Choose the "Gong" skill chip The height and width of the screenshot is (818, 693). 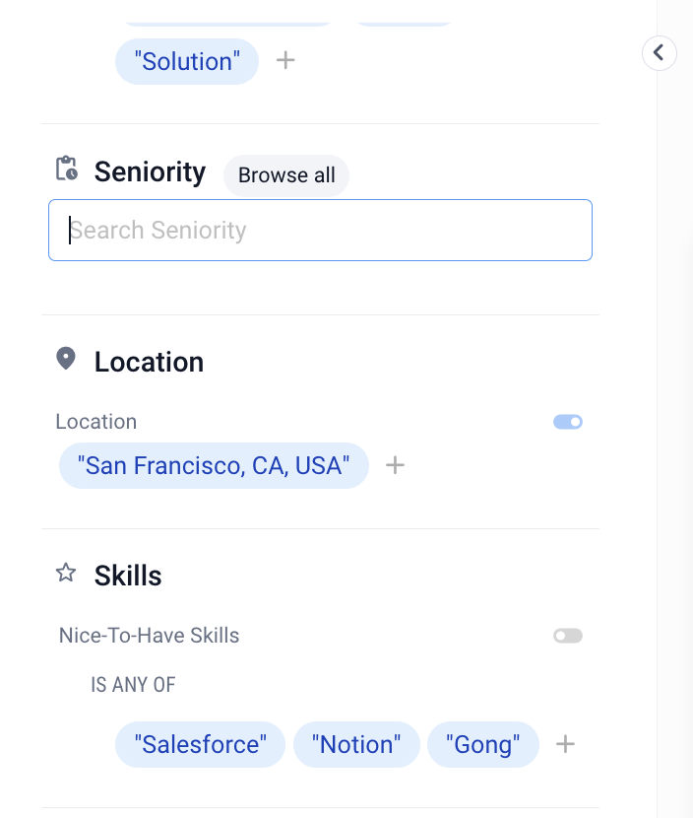pos(482,744)
